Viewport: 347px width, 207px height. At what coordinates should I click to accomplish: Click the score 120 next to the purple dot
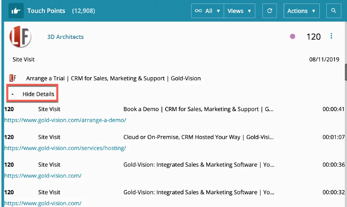coord(314,37)
